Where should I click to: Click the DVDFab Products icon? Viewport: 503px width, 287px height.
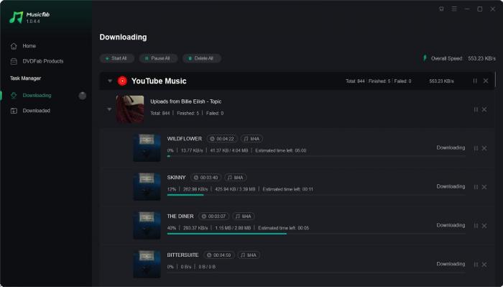point(14,61)
